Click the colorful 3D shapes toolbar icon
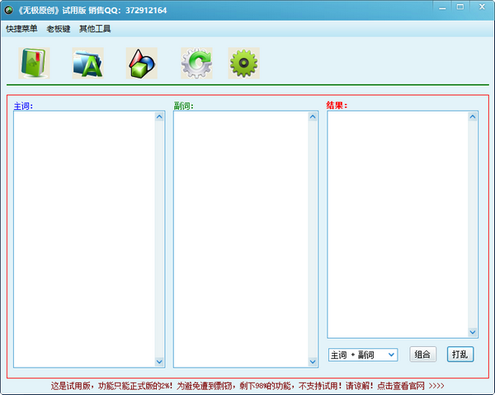 tap(141, 63)
